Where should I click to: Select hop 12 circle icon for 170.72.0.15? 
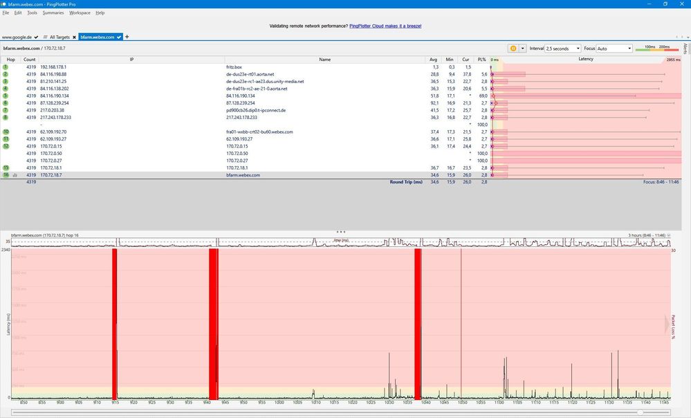[x=6, y=146]
